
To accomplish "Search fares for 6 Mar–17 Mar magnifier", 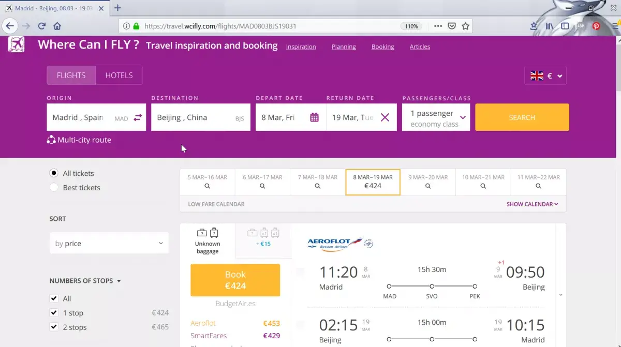I will (x=262, y=186).
